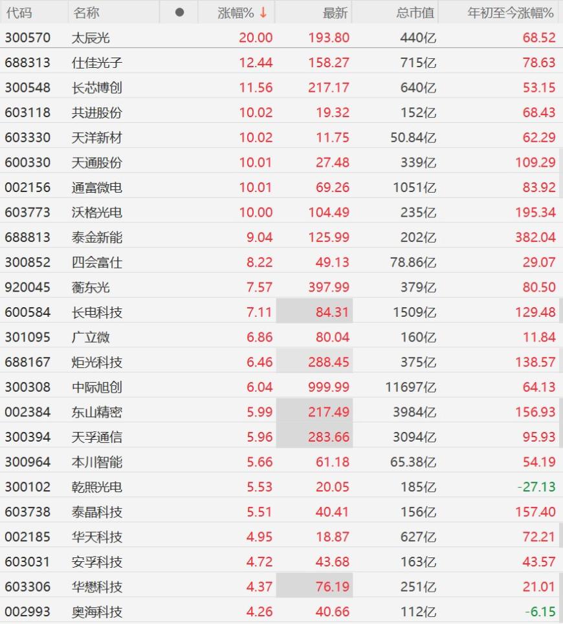Select the row for code 300548
The width and height of the screenshot is (563, 624).
tap(281, 87)
